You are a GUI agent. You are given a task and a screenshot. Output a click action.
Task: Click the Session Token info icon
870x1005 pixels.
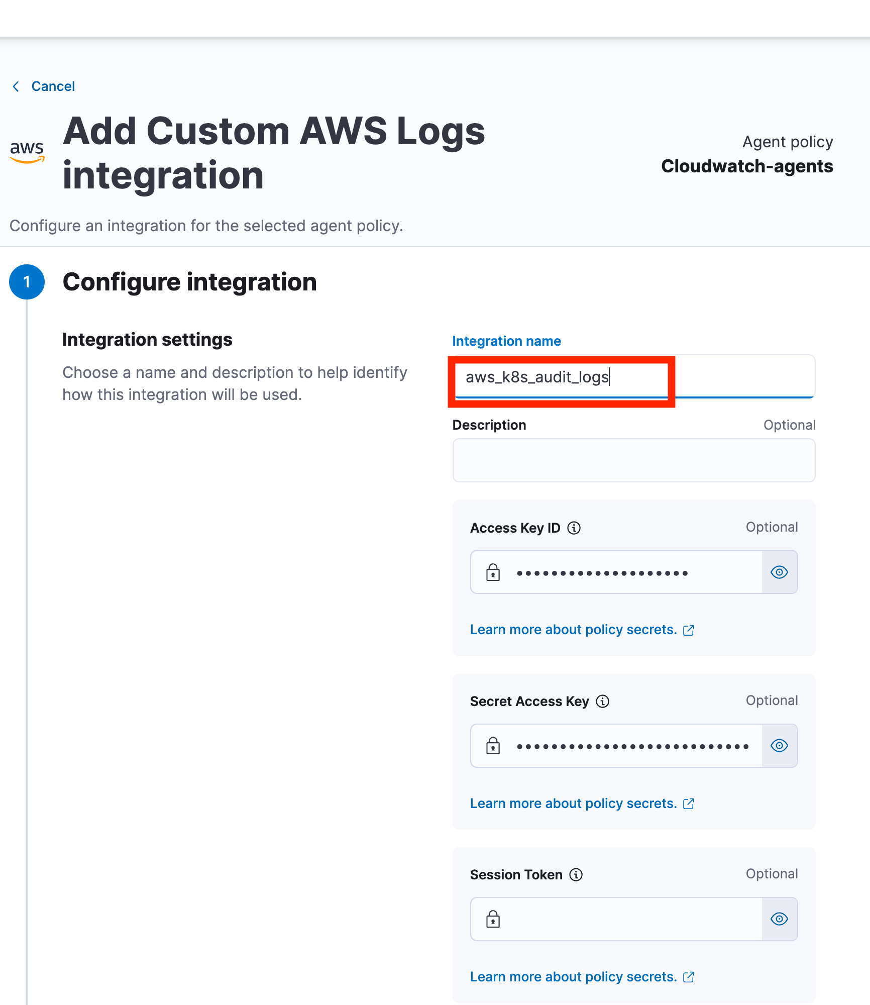(576, 875)
